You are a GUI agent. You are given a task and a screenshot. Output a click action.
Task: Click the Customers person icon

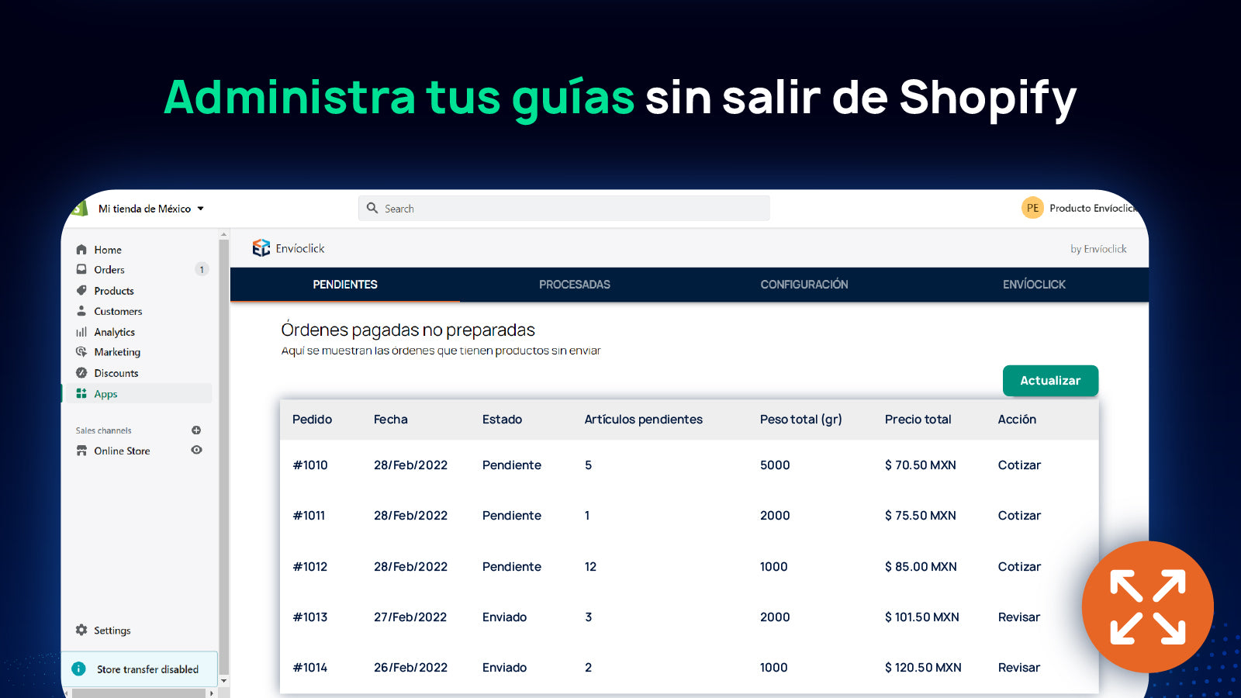coord(81,311)
